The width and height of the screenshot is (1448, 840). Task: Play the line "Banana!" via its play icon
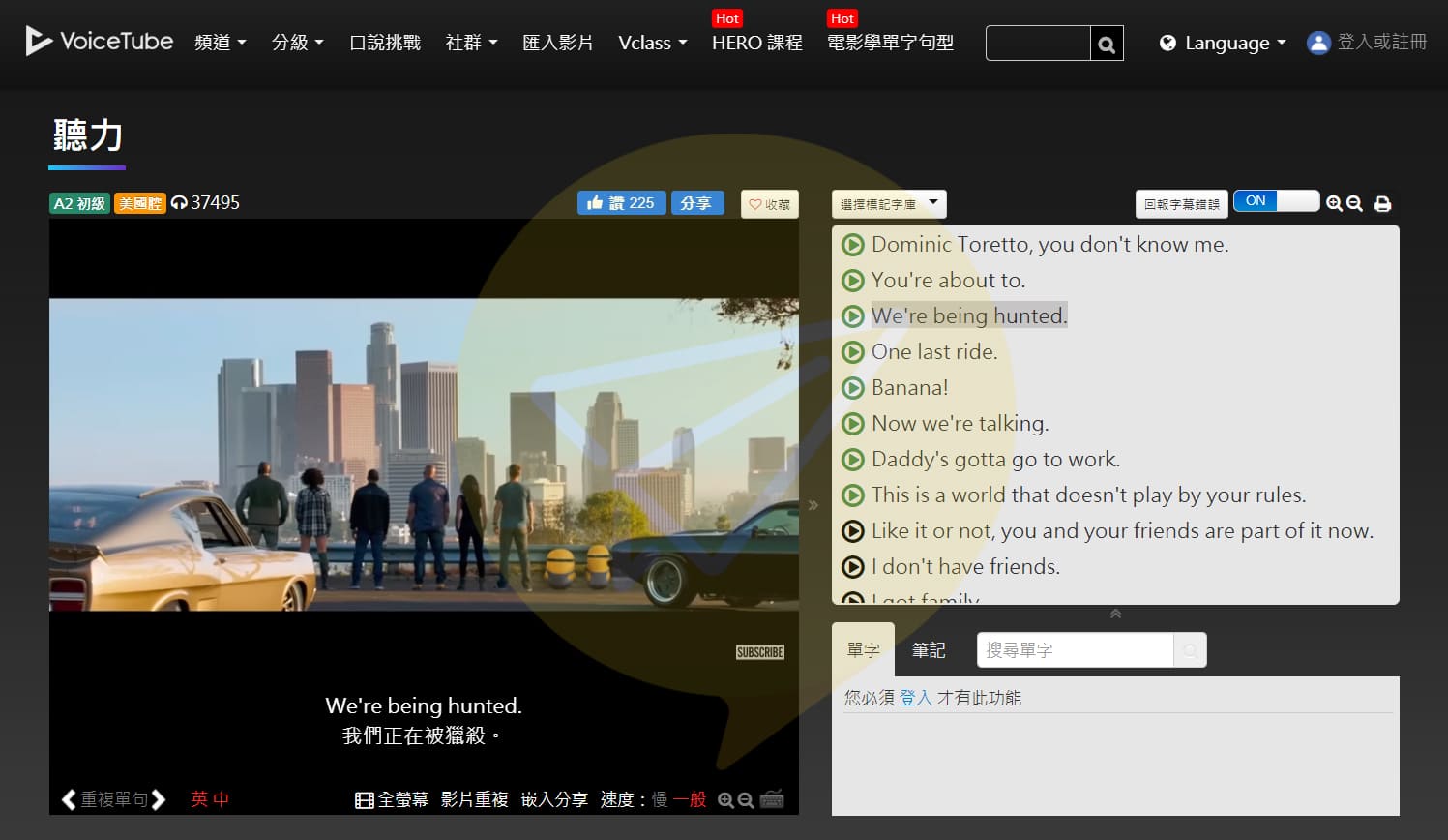(852, 388)
